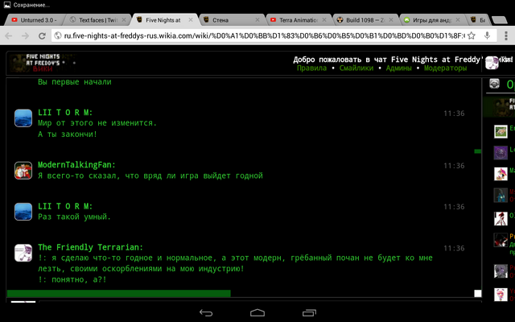This screenshot has width=515, height=322.
Task: Click the green horizontal scrollbar of chat
Action: (119, 293)
